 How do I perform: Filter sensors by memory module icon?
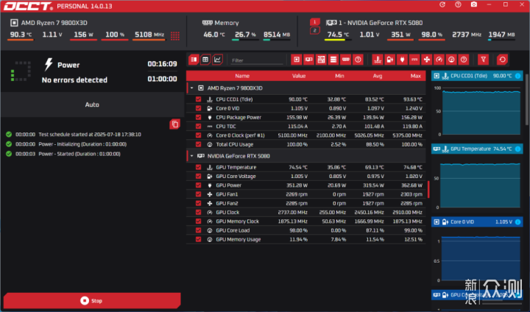[x=345, y=60]
